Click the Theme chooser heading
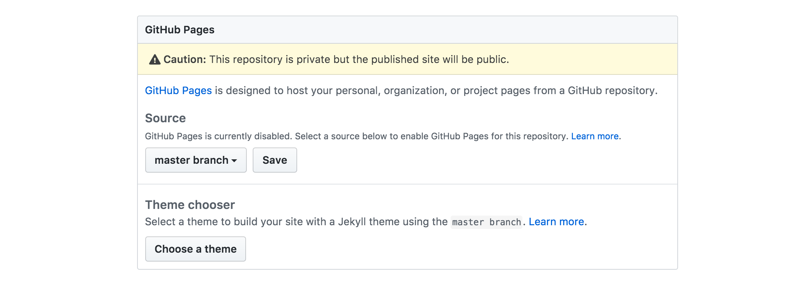 [190, 205]
